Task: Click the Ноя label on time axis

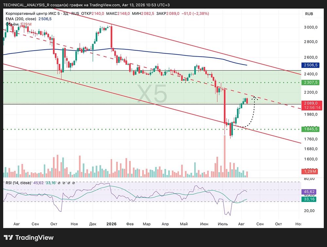Action: 74,224
